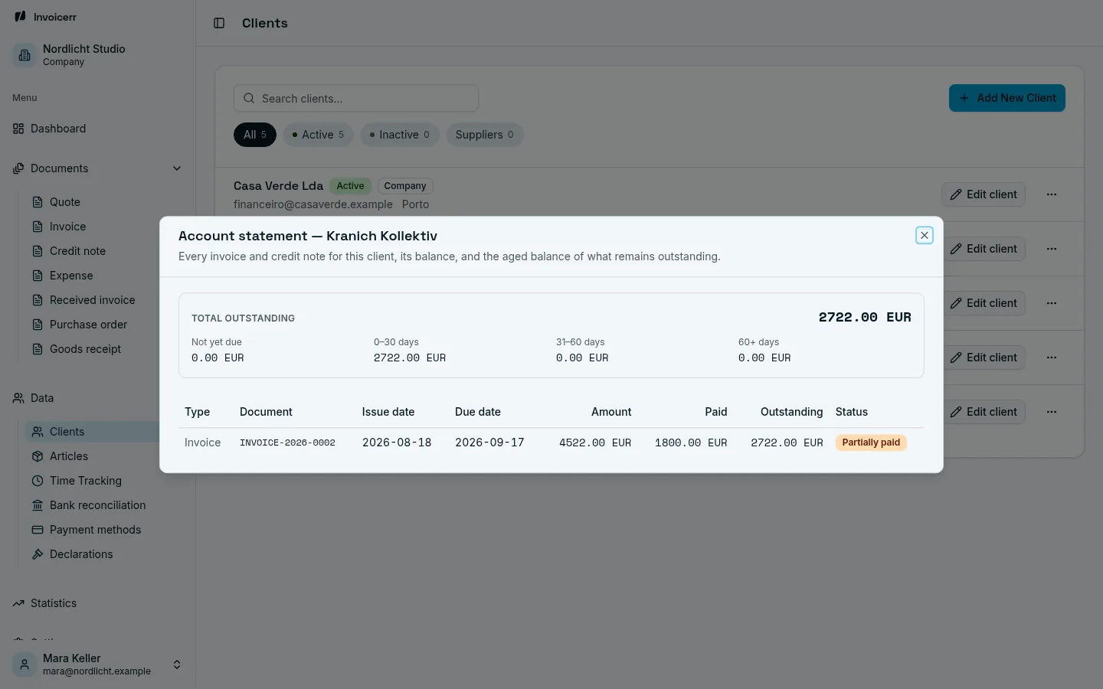Screen dimensions: 1103x689
Task: Click the 4522.00 EUR invoice amount
Action: 595,442
